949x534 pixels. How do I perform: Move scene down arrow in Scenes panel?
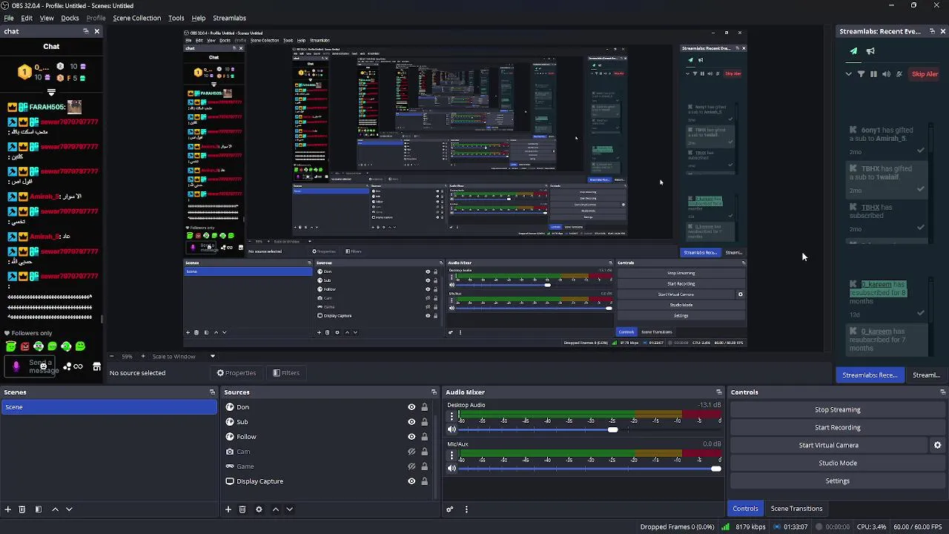[69, 510]
